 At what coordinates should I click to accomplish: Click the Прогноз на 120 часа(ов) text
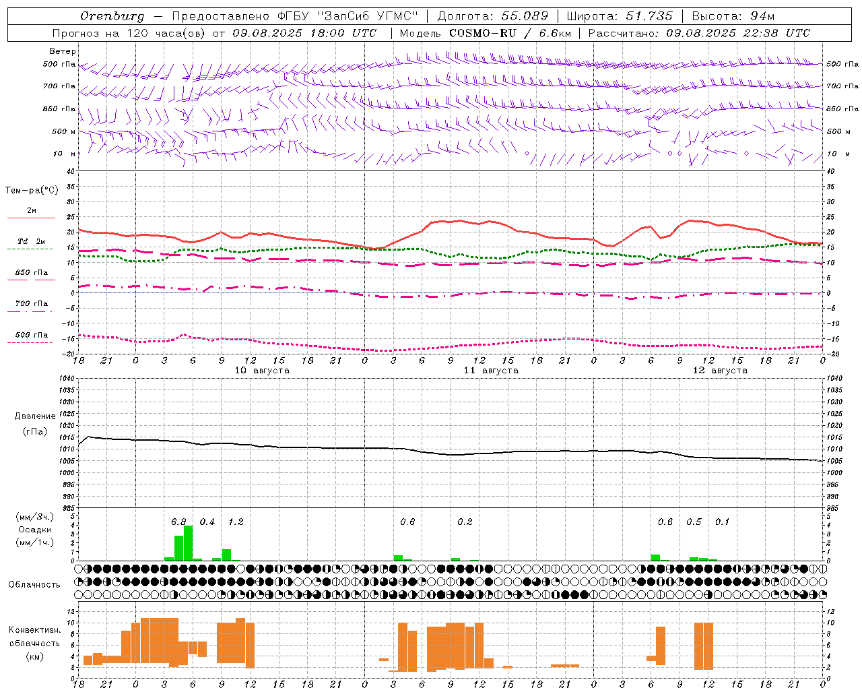129,33
